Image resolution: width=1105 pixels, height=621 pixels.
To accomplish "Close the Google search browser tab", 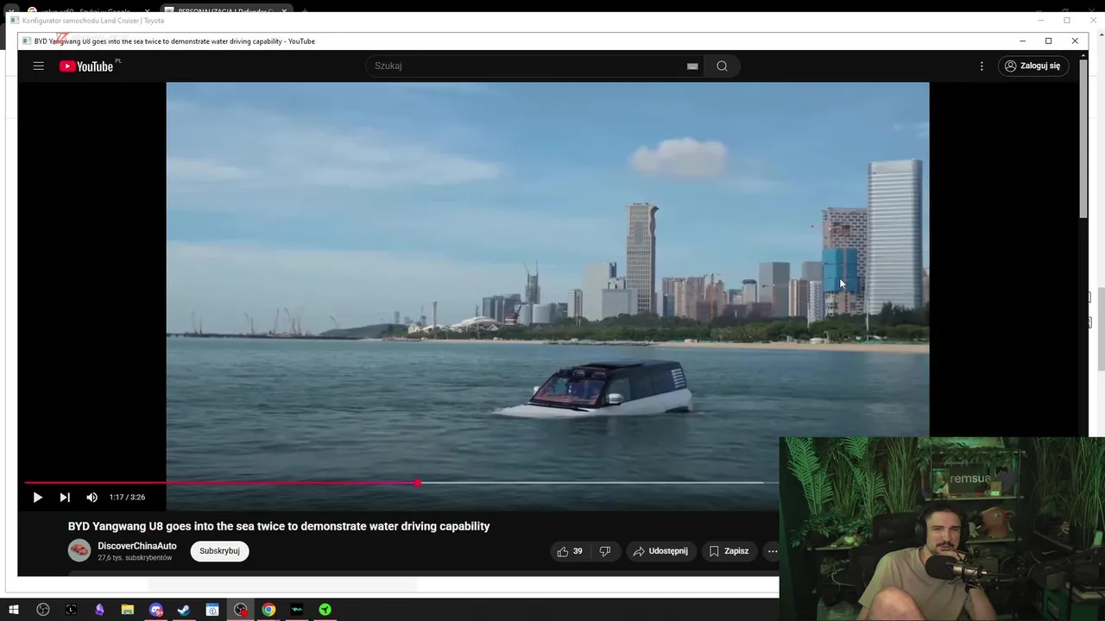I will [x=147, y=11].
